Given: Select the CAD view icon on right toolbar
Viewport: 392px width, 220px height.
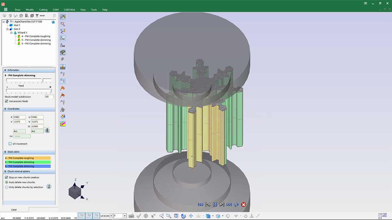Looking at the screenshot, I should [x=62, y=38].
